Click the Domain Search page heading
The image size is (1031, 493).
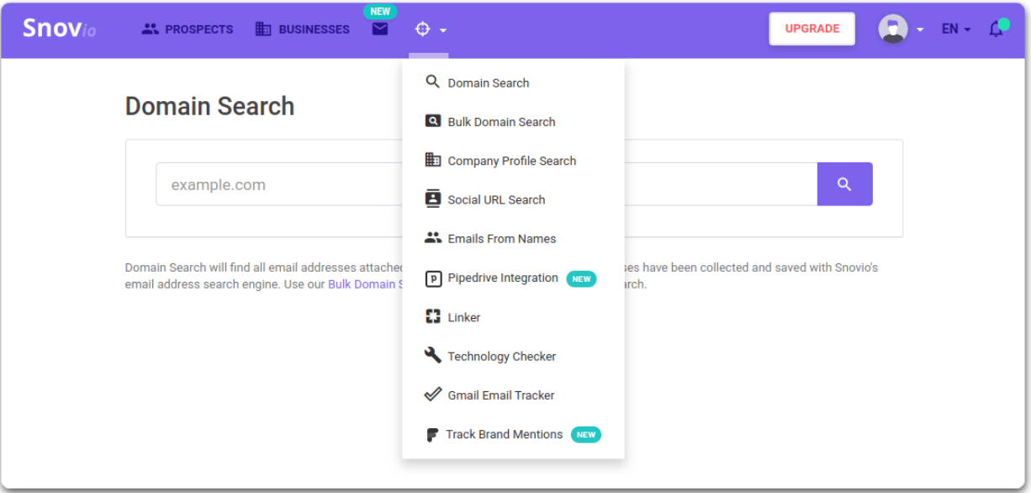point(209,106)
